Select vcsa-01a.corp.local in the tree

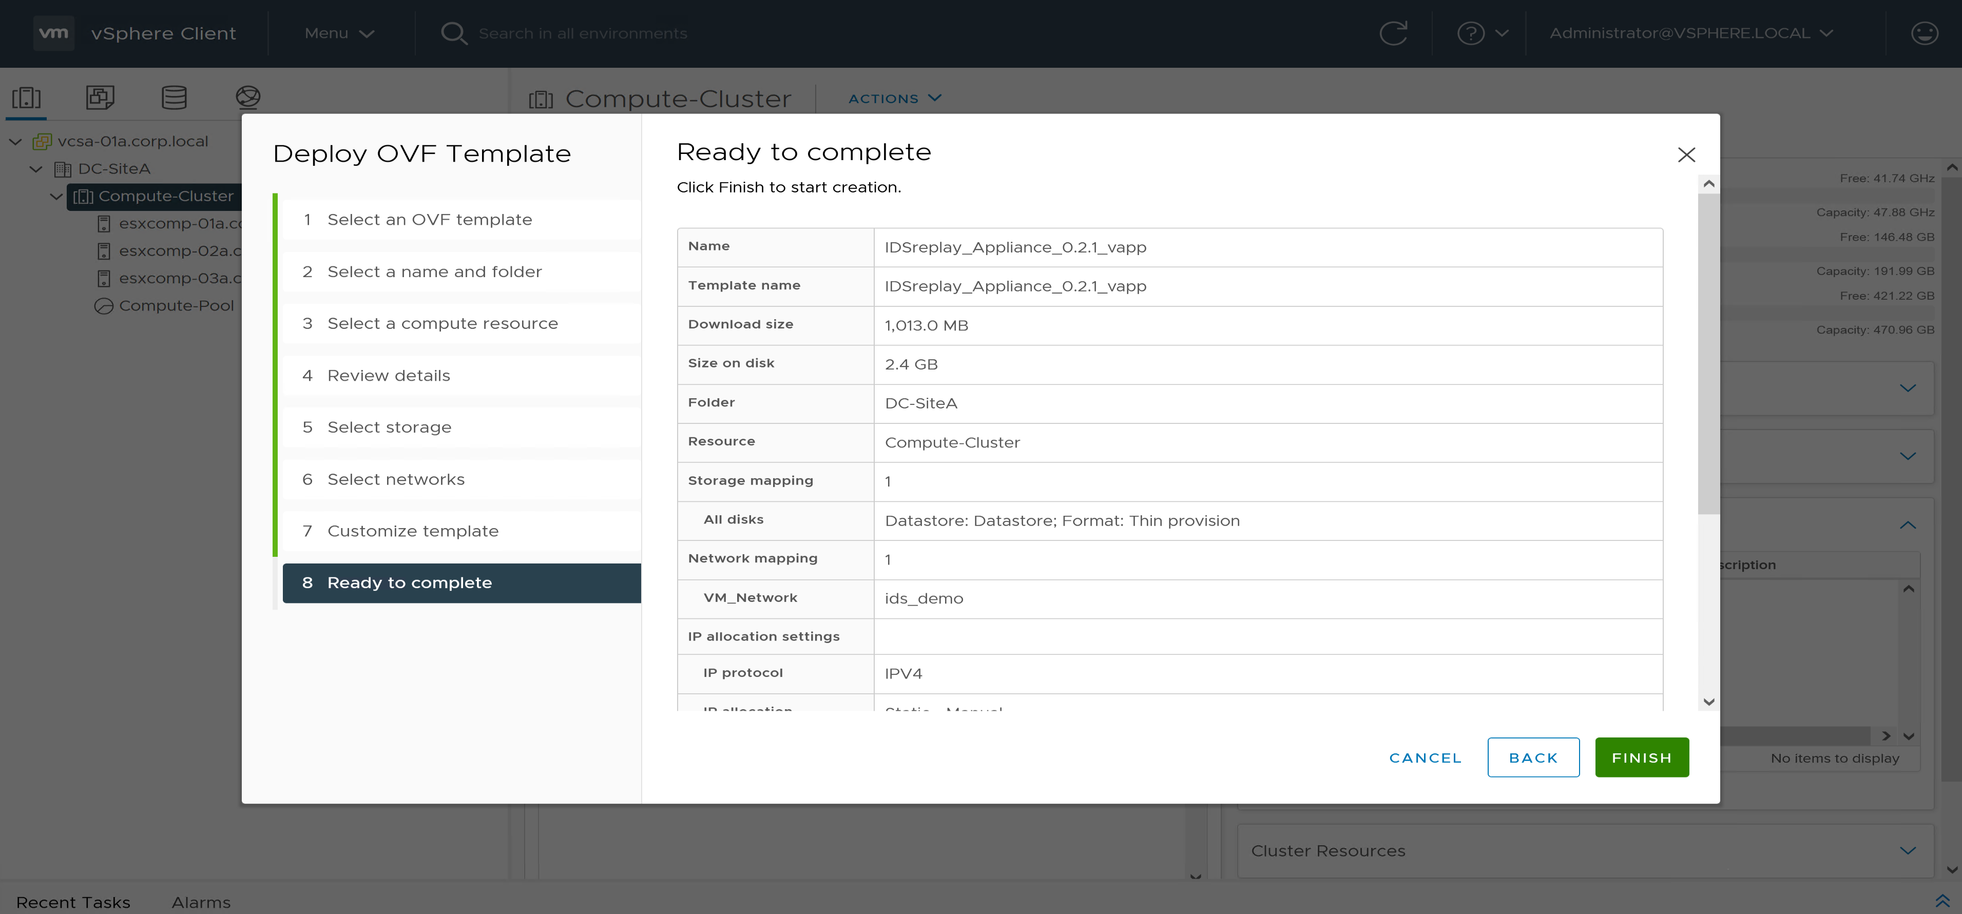132,142
